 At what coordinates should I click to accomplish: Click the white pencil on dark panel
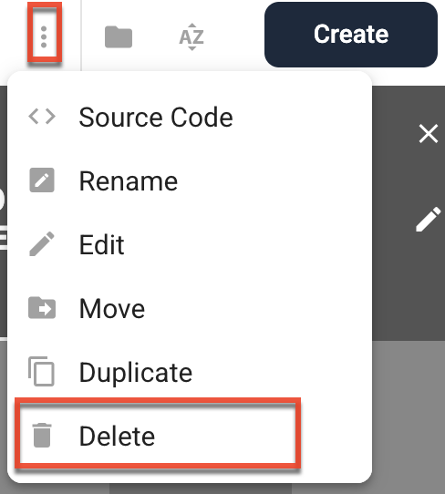coord(429,220)
